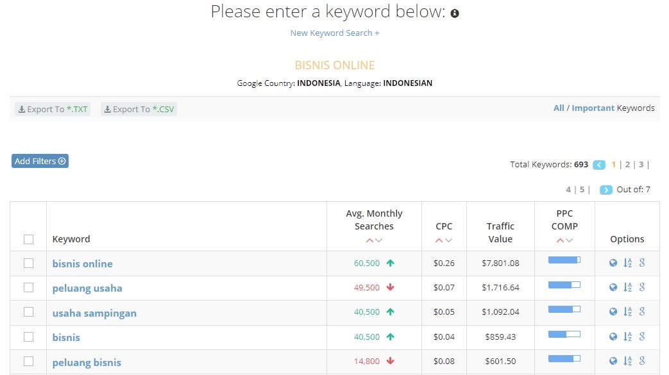
Task: Click A-Z sort icon in bisnis online row
Action: click(627, 263)
